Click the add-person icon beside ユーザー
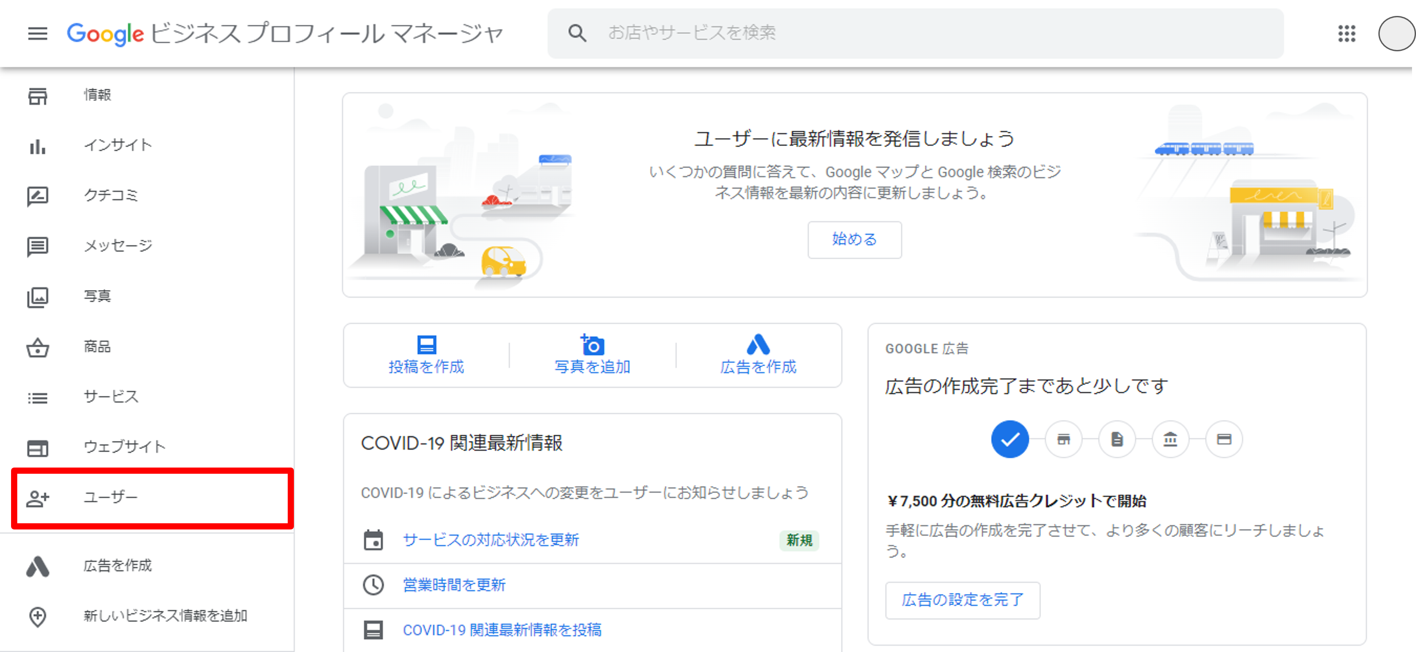 pyautogui.click(x=37, y=498)
